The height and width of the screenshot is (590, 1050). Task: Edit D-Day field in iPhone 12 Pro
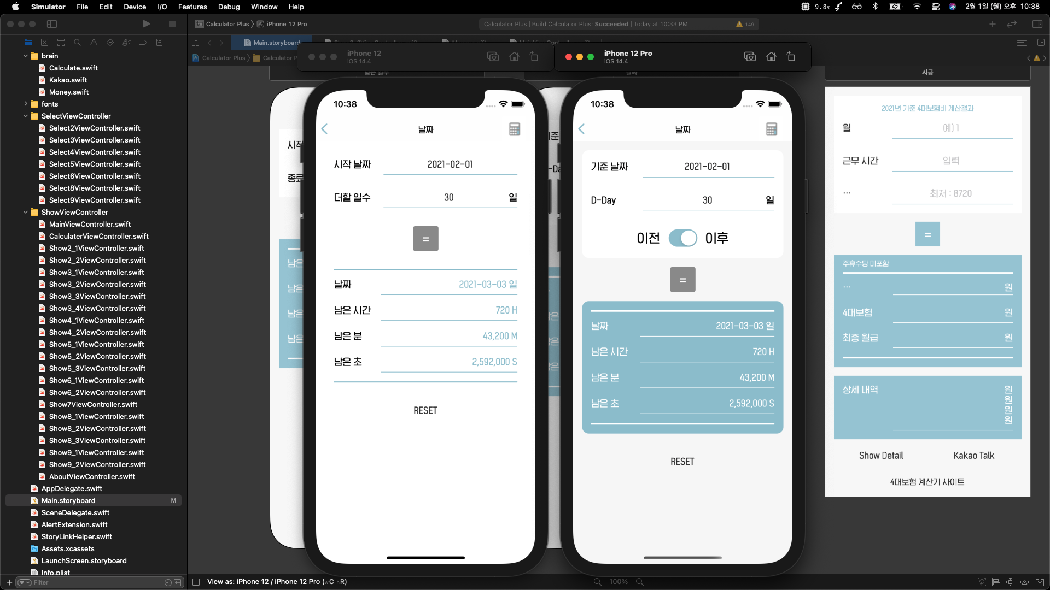707,200
